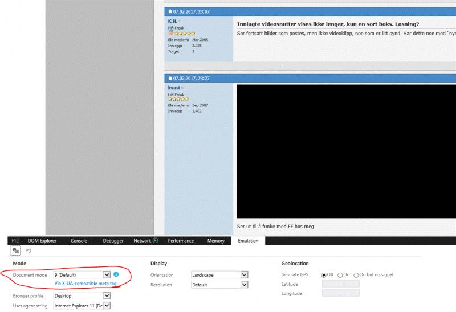Switch to the Memory tab
Image resolution: width=456 pixels, height=312 pixels.
[216, 240]
